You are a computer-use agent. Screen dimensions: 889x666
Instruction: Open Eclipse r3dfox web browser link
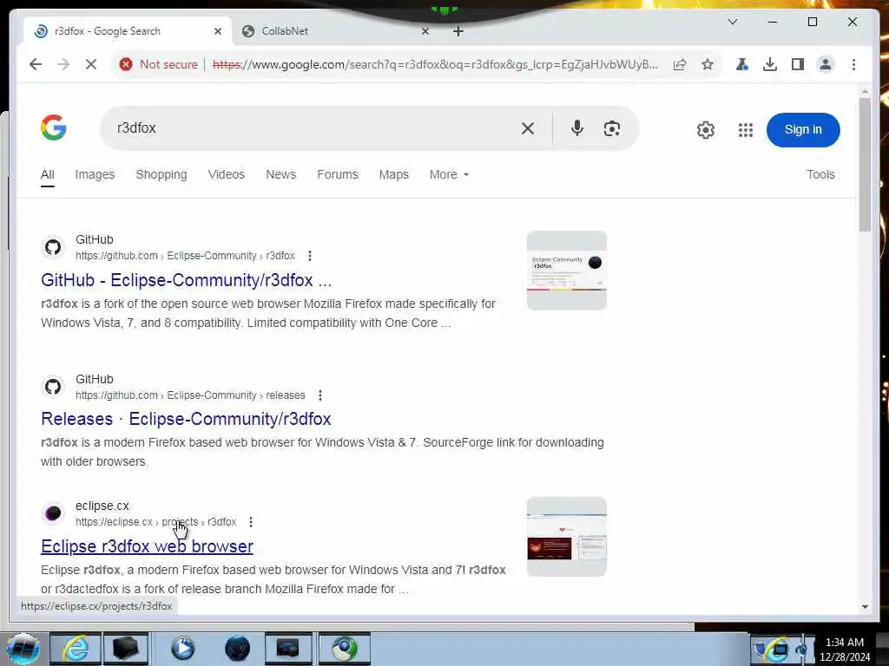(x=147, y=546)
